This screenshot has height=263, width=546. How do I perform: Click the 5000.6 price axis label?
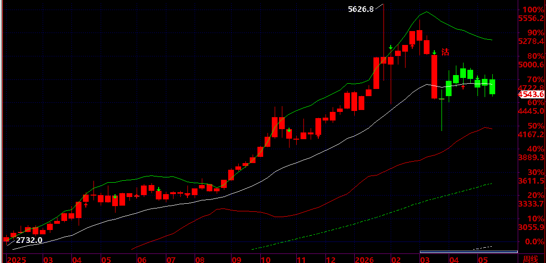pos(531,65)
